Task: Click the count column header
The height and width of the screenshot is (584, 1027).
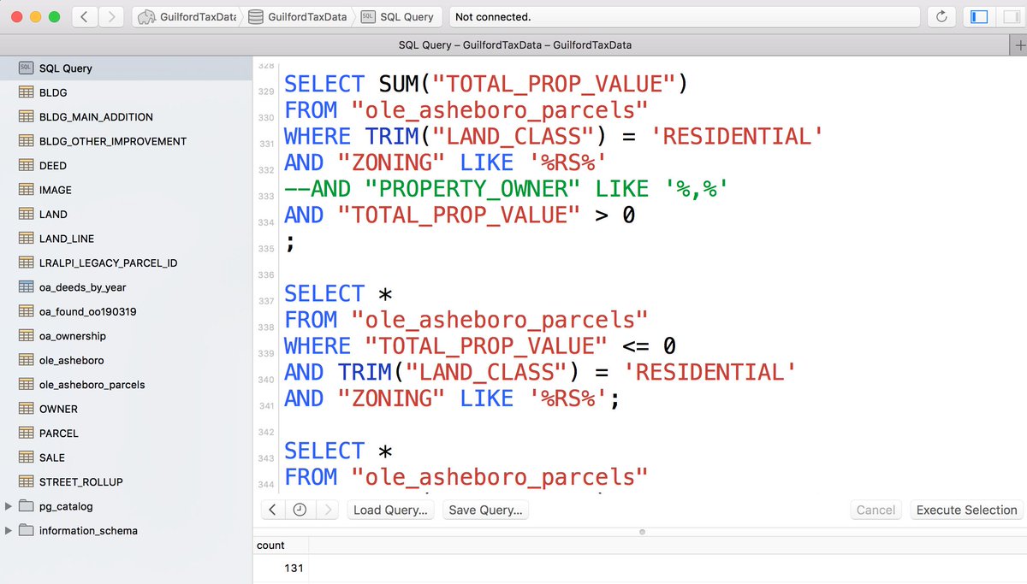Action: [280, 546]
